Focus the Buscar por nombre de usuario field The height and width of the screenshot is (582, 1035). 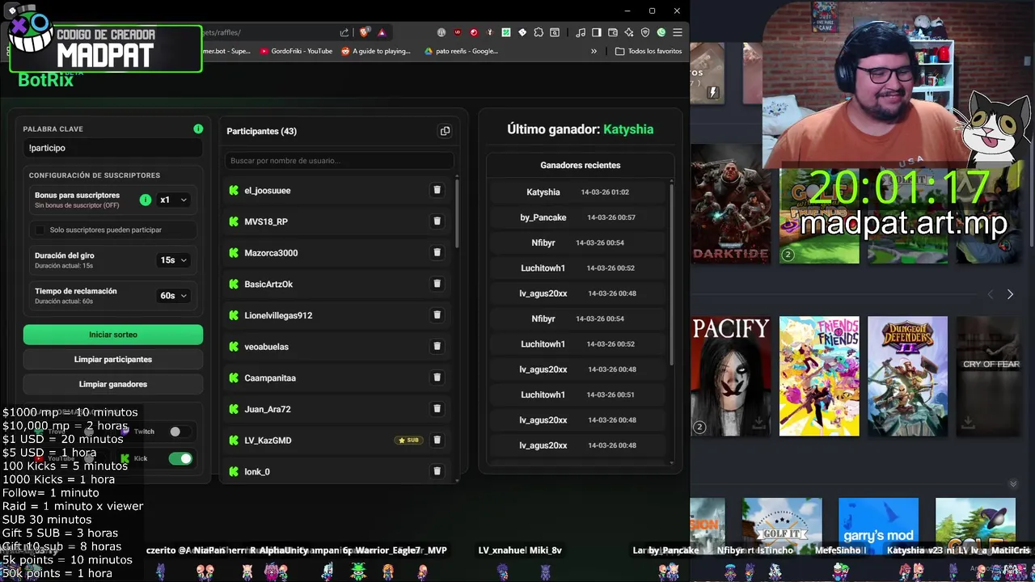pyautogui.click(x=339, y=161)
